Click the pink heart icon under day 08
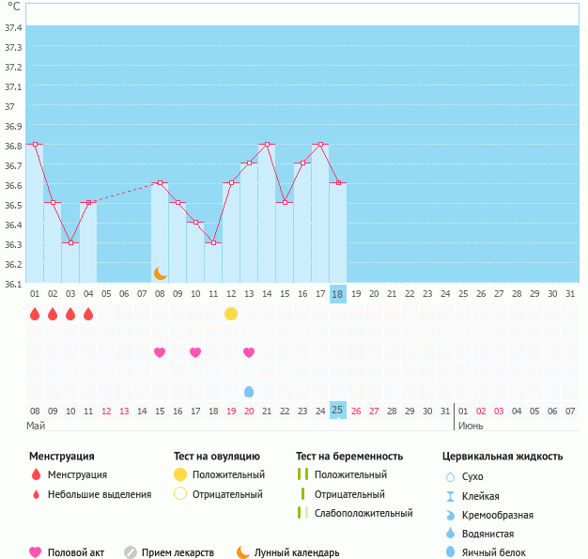The height and width of the screenshot is (559, 588). pyautogui.click(x=160, y=352)
